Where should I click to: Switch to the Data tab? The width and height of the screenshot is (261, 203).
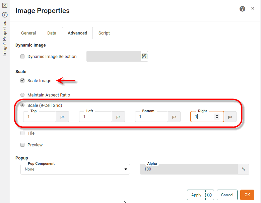click(x=52, y=33)
